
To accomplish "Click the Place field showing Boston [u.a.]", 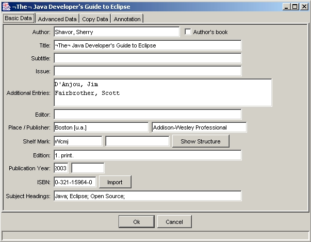I will [x=101, y=127].
